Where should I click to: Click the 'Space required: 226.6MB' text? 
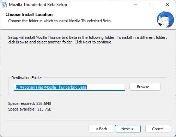coord(30,103)
